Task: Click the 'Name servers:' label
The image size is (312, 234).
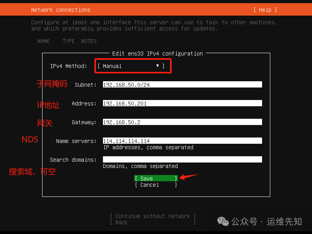Action: coord(76,141)
